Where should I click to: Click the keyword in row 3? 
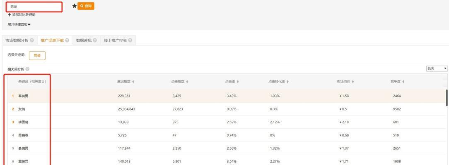point(23,122)
